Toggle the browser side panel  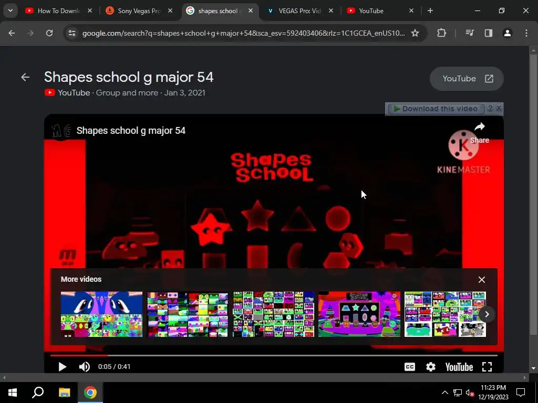pos(489,33)
